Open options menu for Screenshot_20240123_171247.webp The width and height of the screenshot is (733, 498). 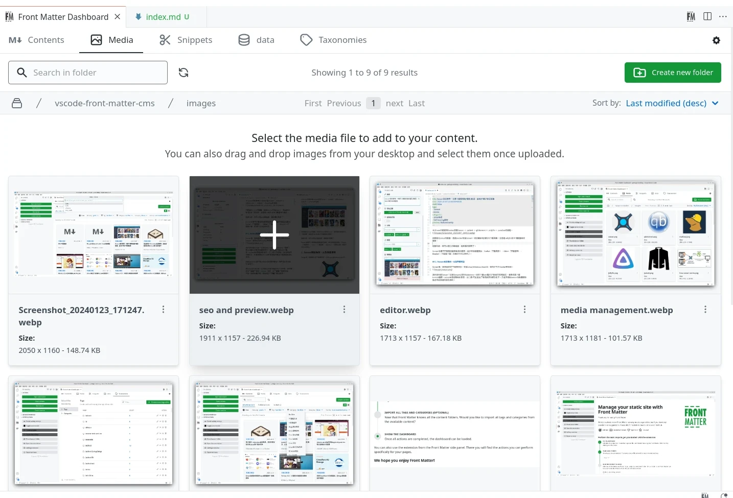pyautogui.click(x=163, y=310)
